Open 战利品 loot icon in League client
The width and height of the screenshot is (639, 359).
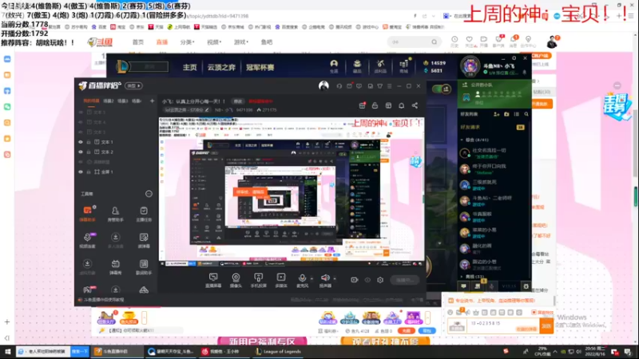(380, 66)
